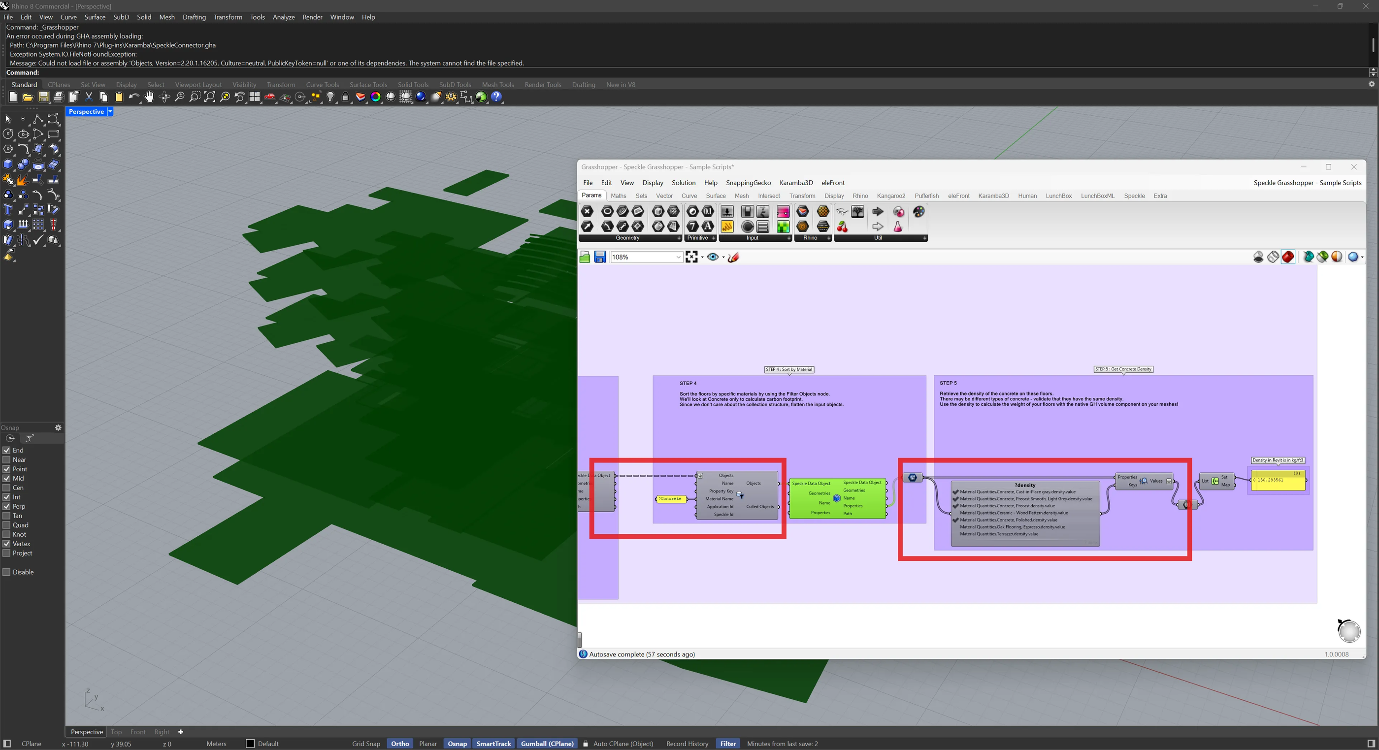Screen dimensions: 1379x750
Task: Check the Disable osnap checkbox
Action: pyautogui.click(x=6, y=572)
